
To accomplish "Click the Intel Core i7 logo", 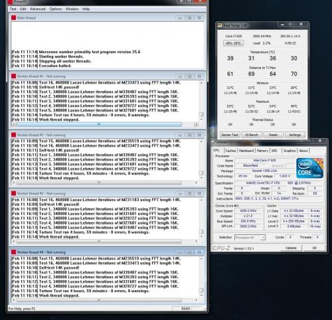I will click(309, 168).
